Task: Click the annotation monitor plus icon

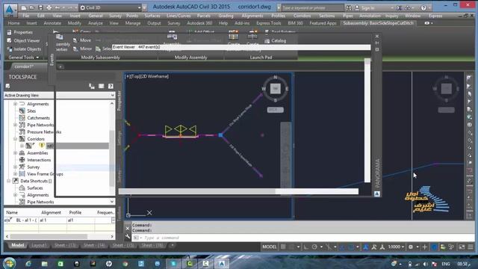Action: pos(424,247)
